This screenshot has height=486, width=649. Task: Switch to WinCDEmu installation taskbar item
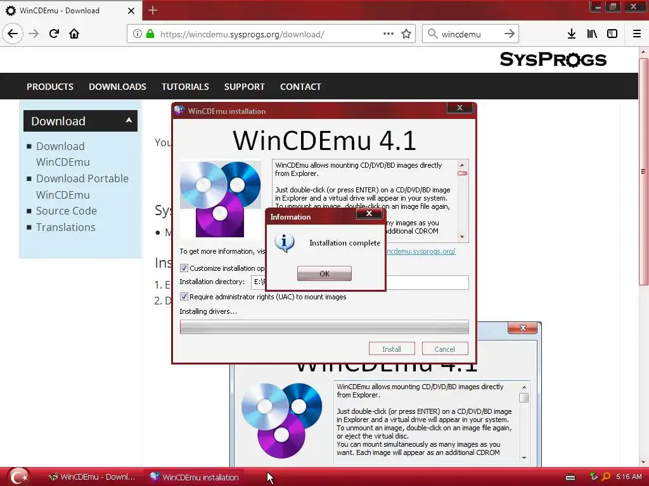point(195,477)
